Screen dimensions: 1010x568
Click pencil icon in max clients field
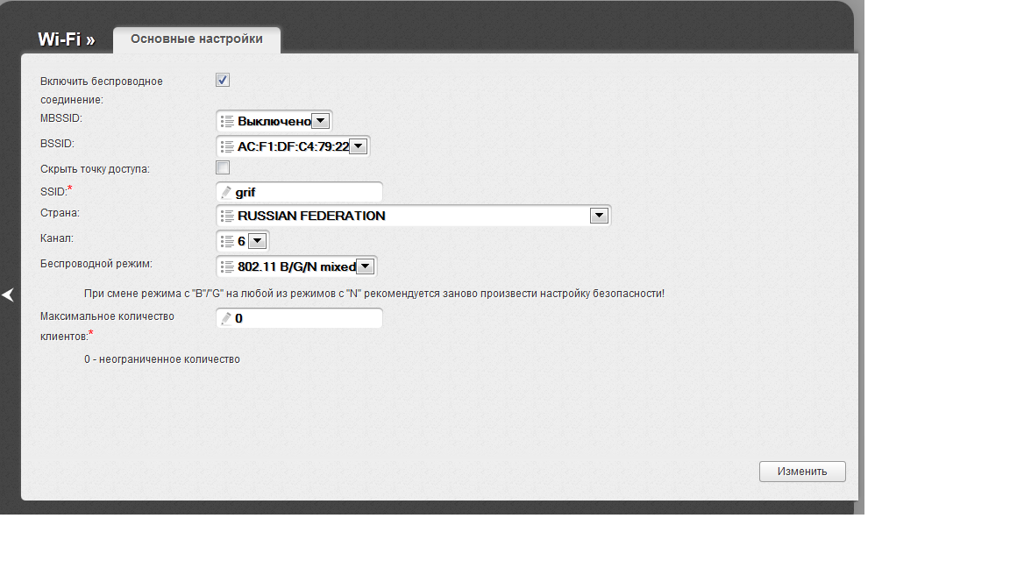tap(226, 318)
